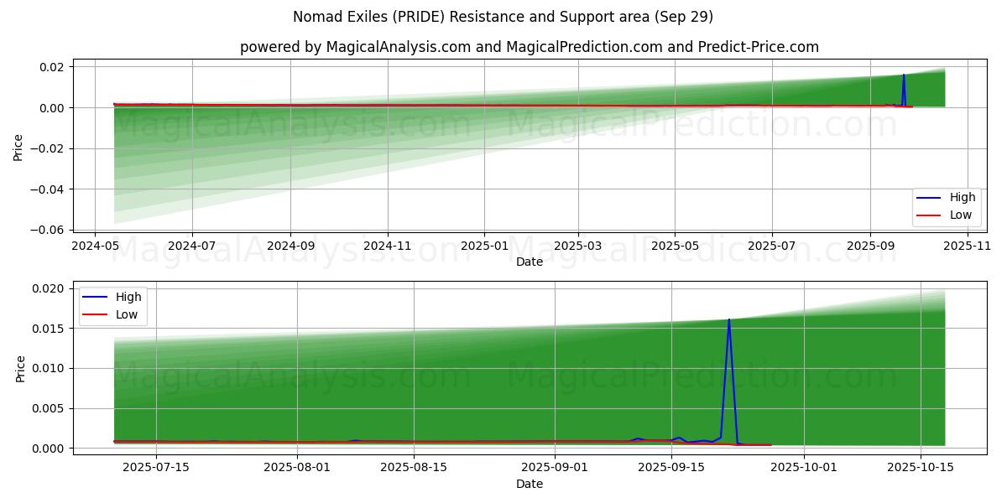
Task: Click the '0.02' y-axis label in top chart
Action: point(54,66)
